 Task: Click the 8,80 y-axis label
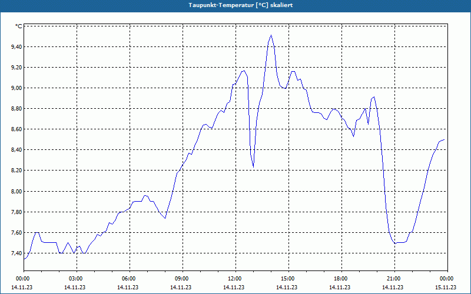(x=17, y=109)
